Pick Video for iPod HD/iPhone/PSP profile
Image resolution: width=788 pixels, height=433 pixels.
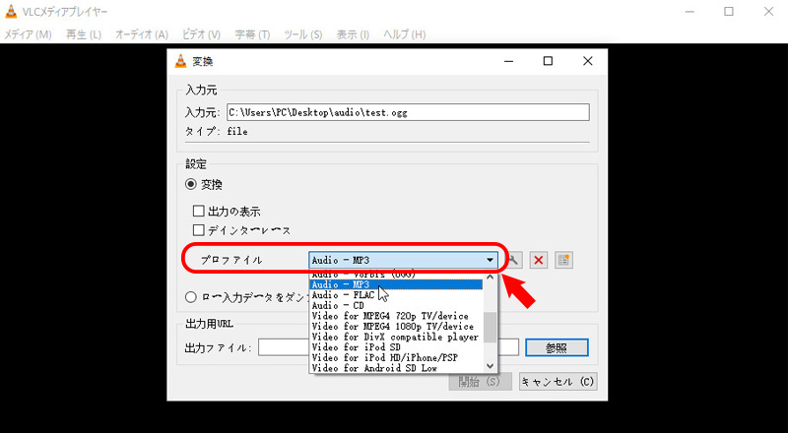tap(396, 357)
